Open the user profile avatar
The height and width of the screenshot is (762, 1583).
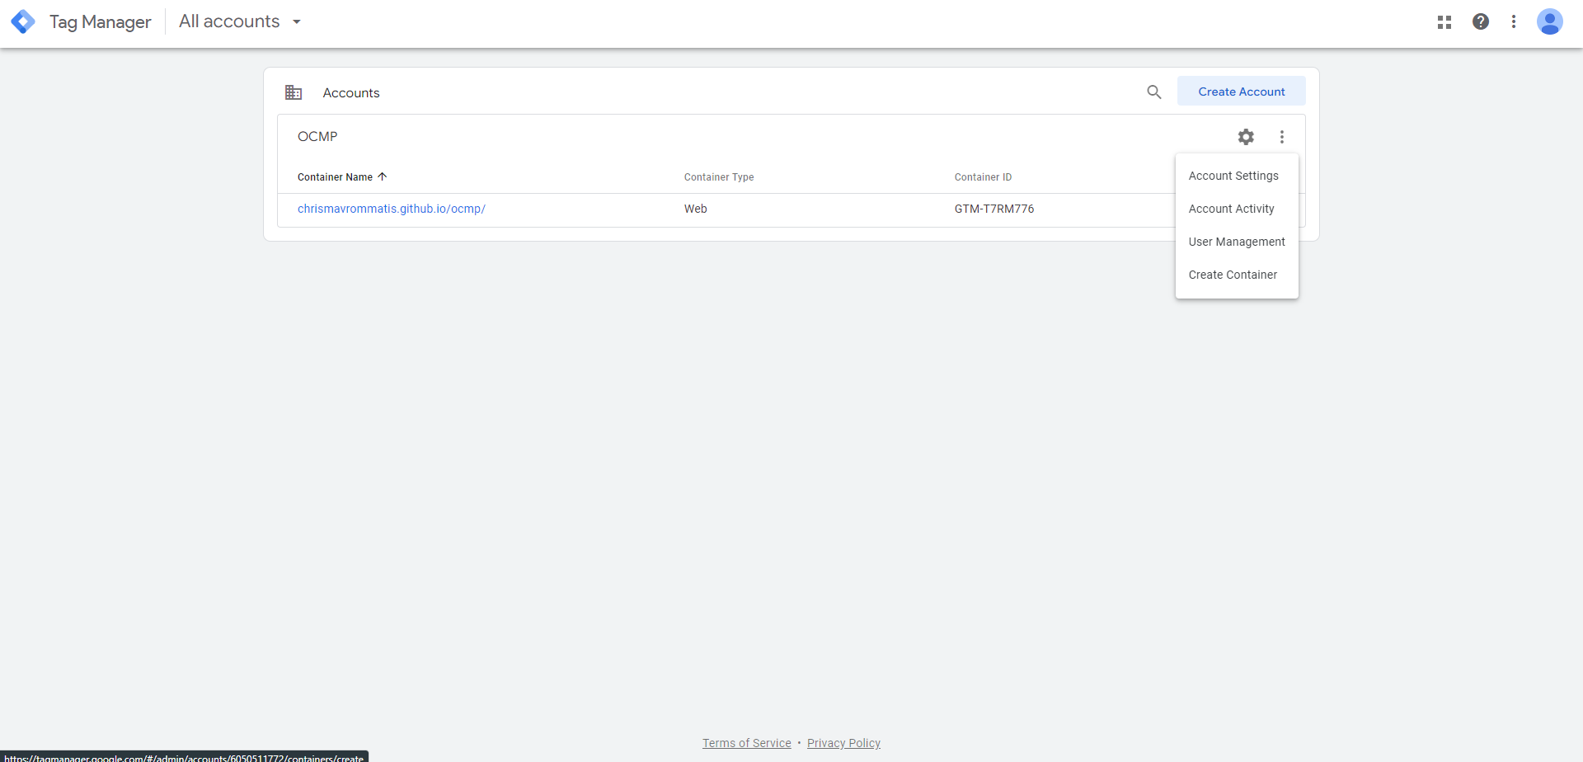[x=1550, y=21]
